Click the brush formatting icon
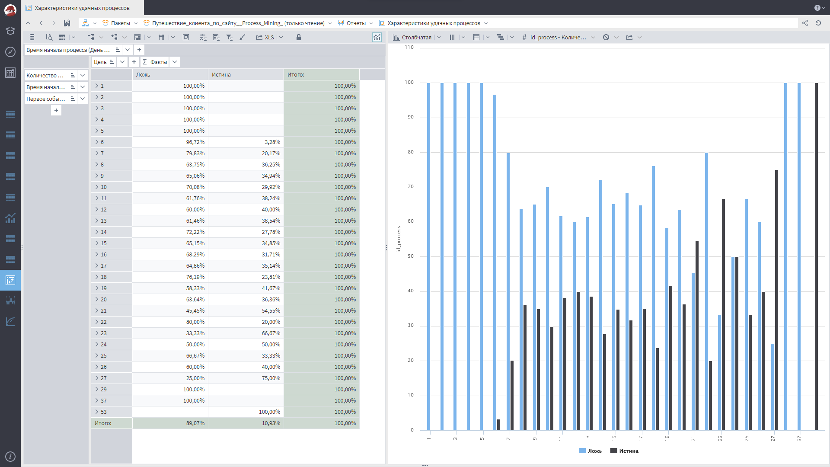 pos(243,37)
